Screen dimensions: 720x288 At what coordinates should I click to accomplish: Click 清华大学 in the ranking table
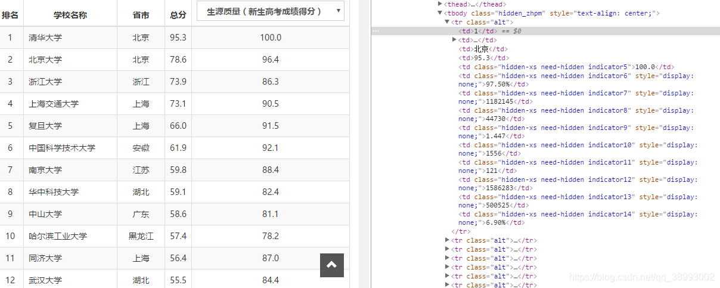point(45,38)
